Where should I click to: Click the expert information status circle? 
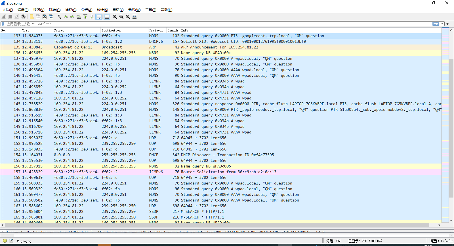pyautogui.click(x=5, y=241)
